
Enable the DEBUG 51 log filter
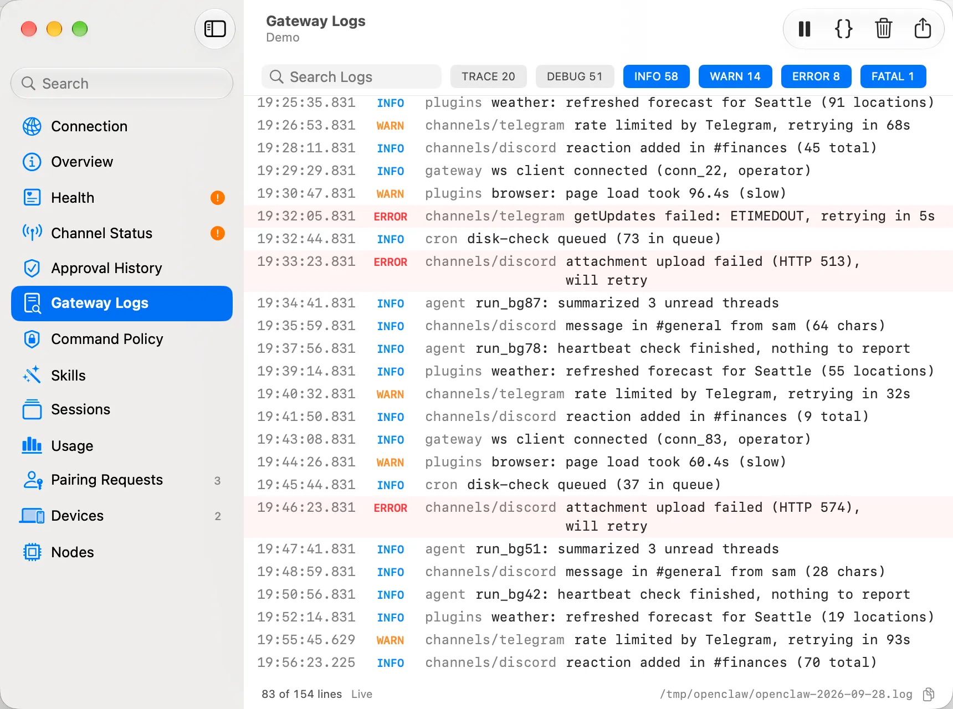point(575,76)
